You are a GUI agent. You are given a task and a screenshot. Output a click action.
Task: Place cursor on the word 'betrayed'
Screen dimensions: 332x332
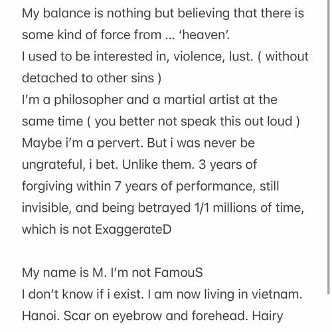tap(164, 208)
